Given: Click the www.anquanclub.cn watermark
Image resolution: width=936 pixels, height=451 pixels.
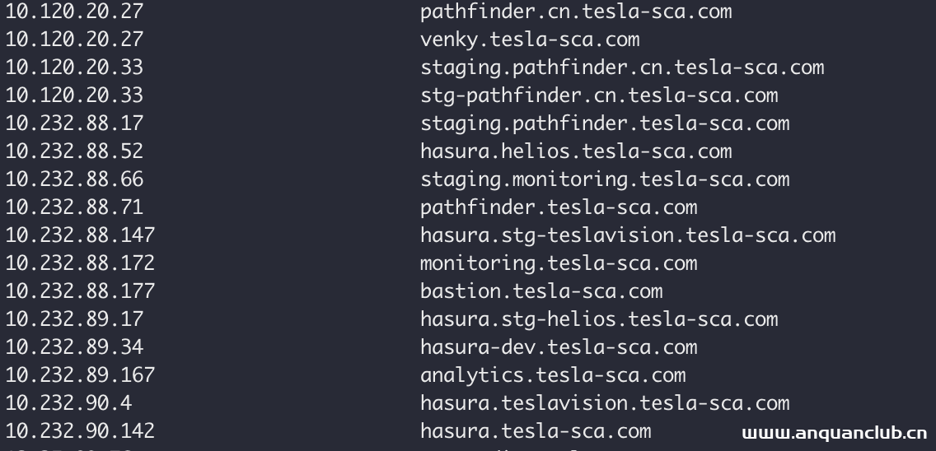Looking at the screenshot, I should coord(834,433).
